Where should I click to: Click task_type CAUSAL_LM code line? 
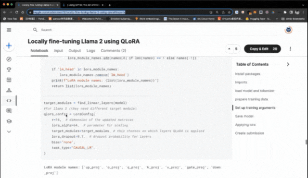(x=73, y=148)
